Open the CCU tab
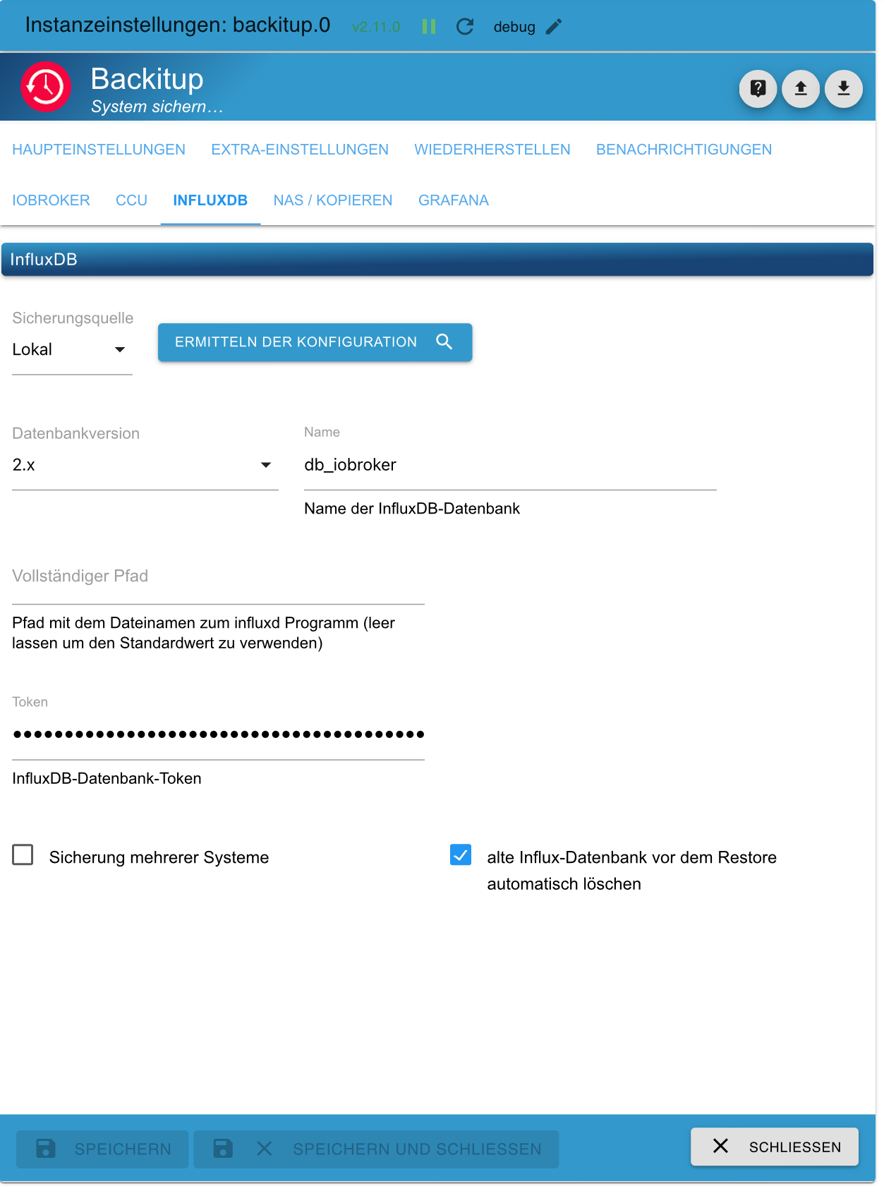The height and width of the screenshot is (1191, 884). pos(132,200)
